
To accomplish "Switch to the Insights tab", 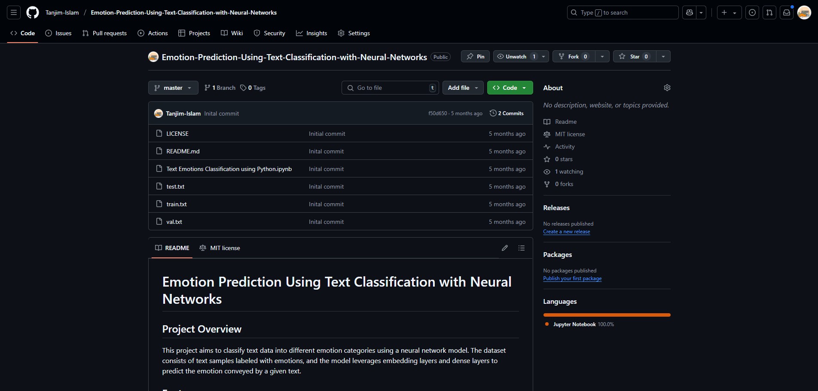I will coord(311,33).
